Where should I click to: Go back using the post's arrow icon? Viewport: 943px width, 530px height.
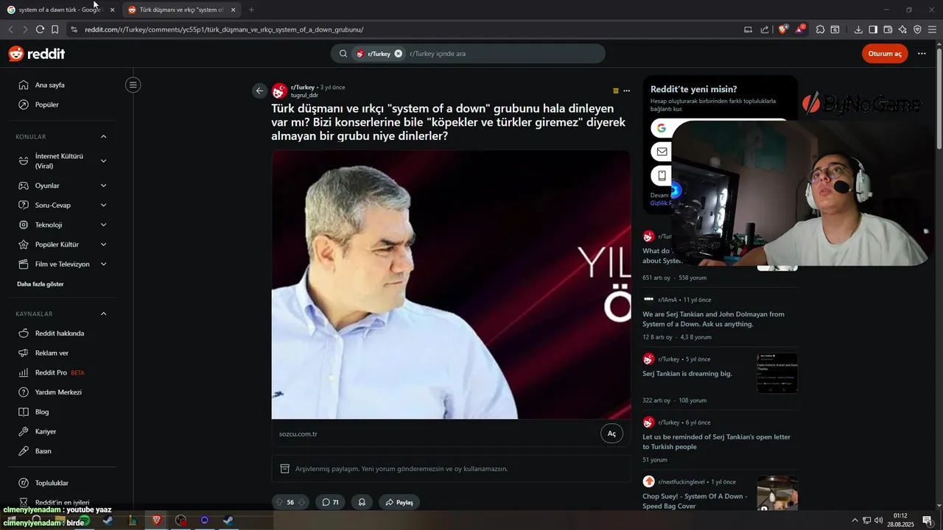[259, 91]
